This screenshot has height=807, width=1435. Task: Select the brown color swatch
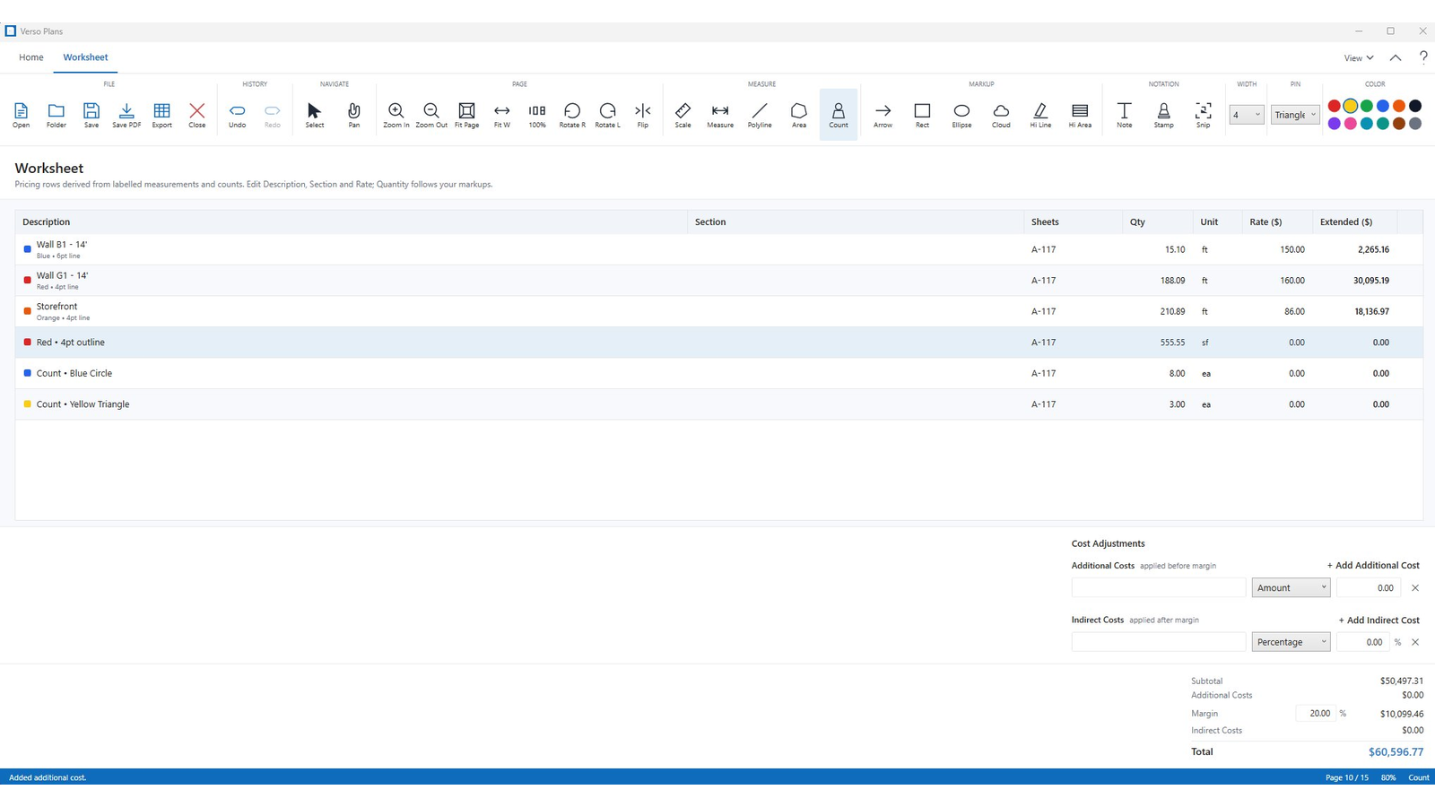[1399, 124]
